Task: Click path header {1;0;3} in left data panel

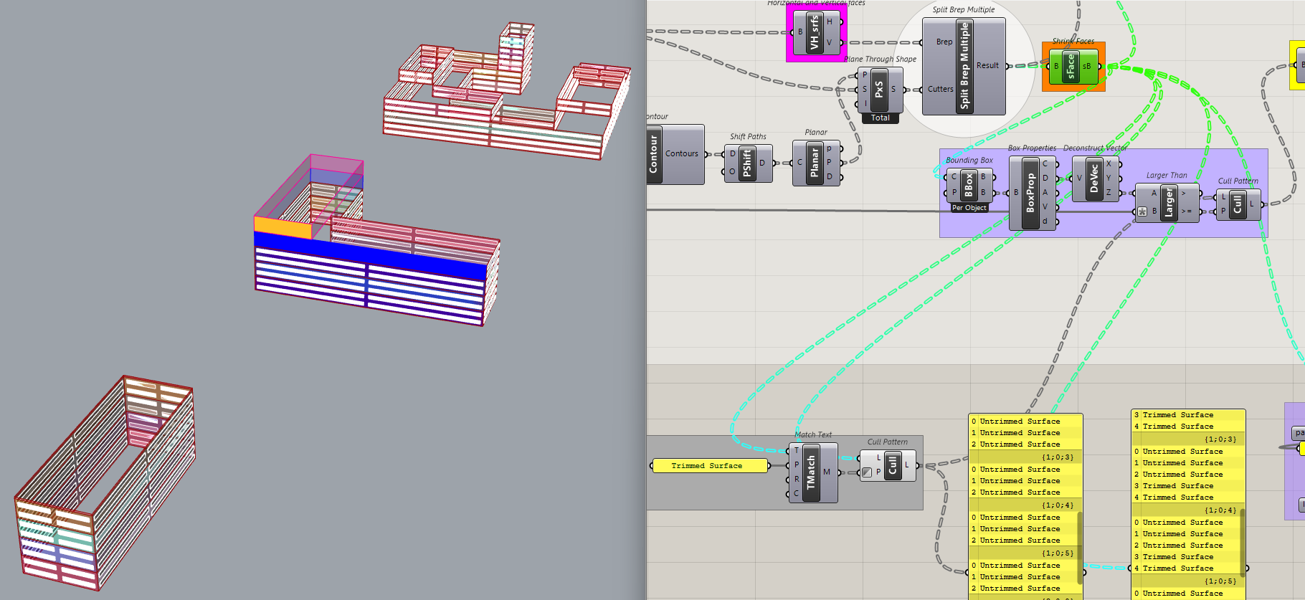Action: (x=1058, y=457)
